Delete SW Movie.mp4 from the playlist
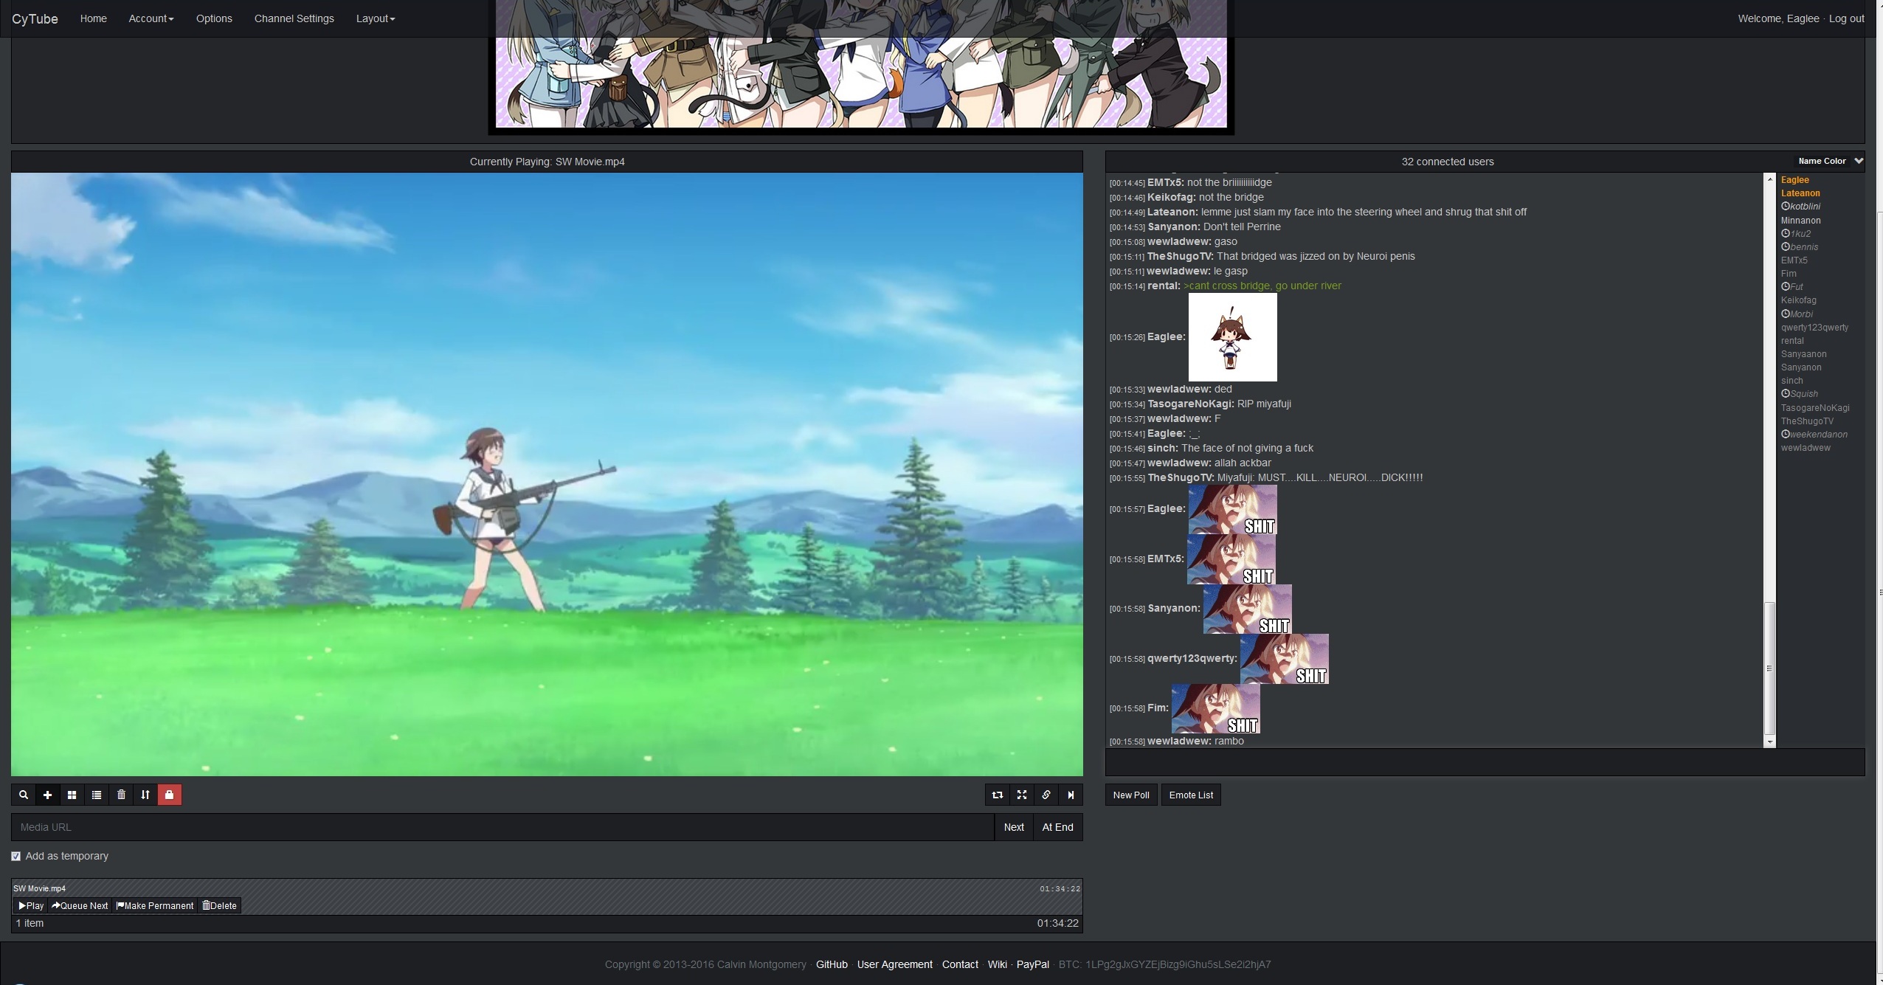This screenshot has width=1883, height=985. [x=220, y=905]
